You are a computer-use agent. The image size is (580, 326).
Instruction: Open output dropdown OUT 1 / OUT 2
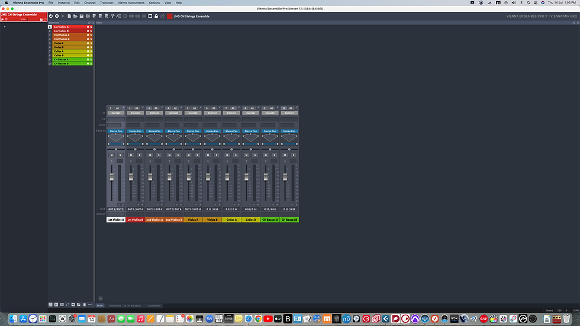(x=116, y=209)
